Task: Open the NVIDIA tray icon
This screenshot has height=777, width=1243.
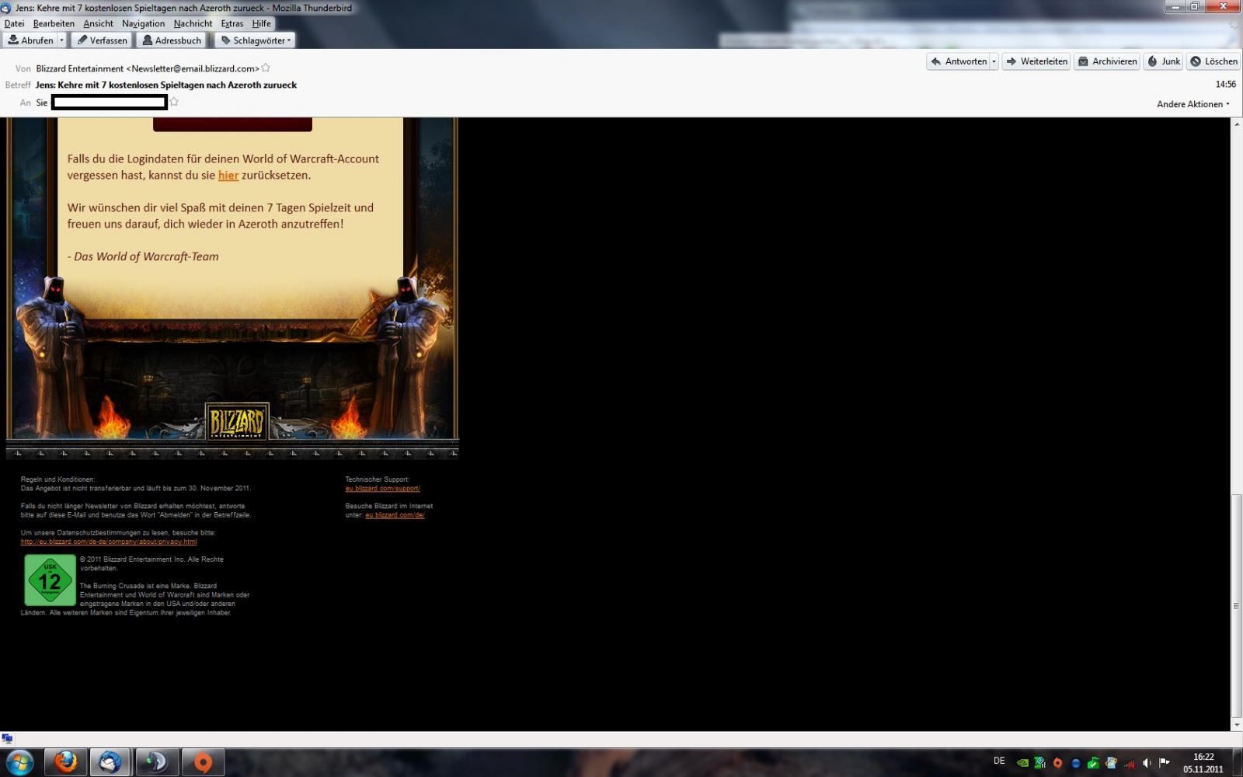Action: point(1023,763)
